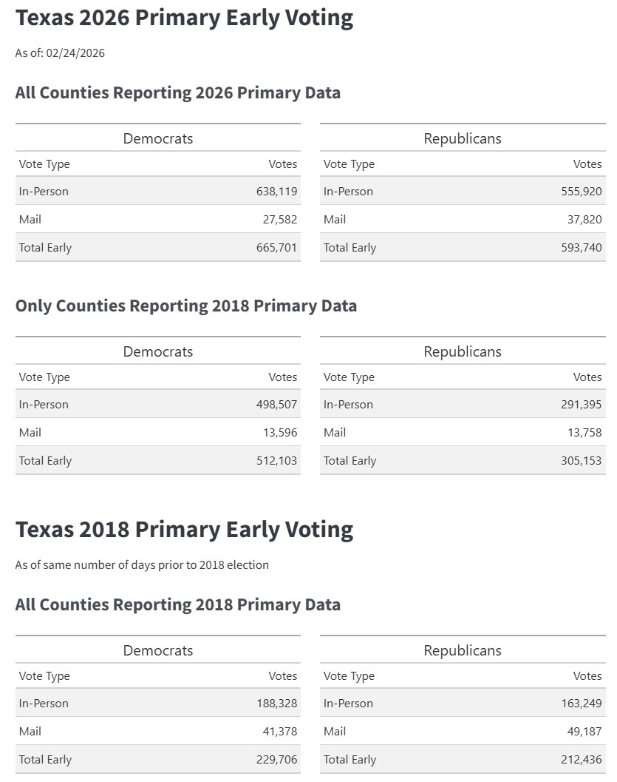This screenshot has width=617, height=782.
Task: Click the "Texas 2026 Primary Early Voting" heading
Action: (184, 18)
